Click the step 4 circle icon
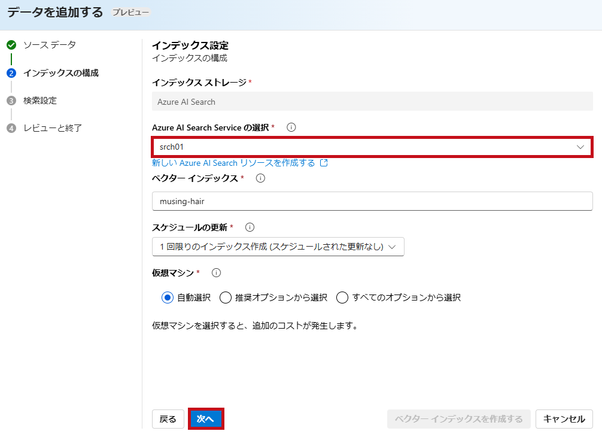602x434 pixels. tap(11, 128)
